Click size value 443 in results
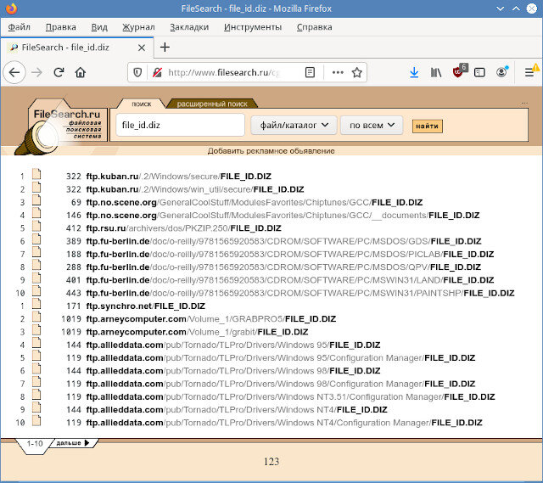This screenshot has width=543, height=483. pos(74,293)
